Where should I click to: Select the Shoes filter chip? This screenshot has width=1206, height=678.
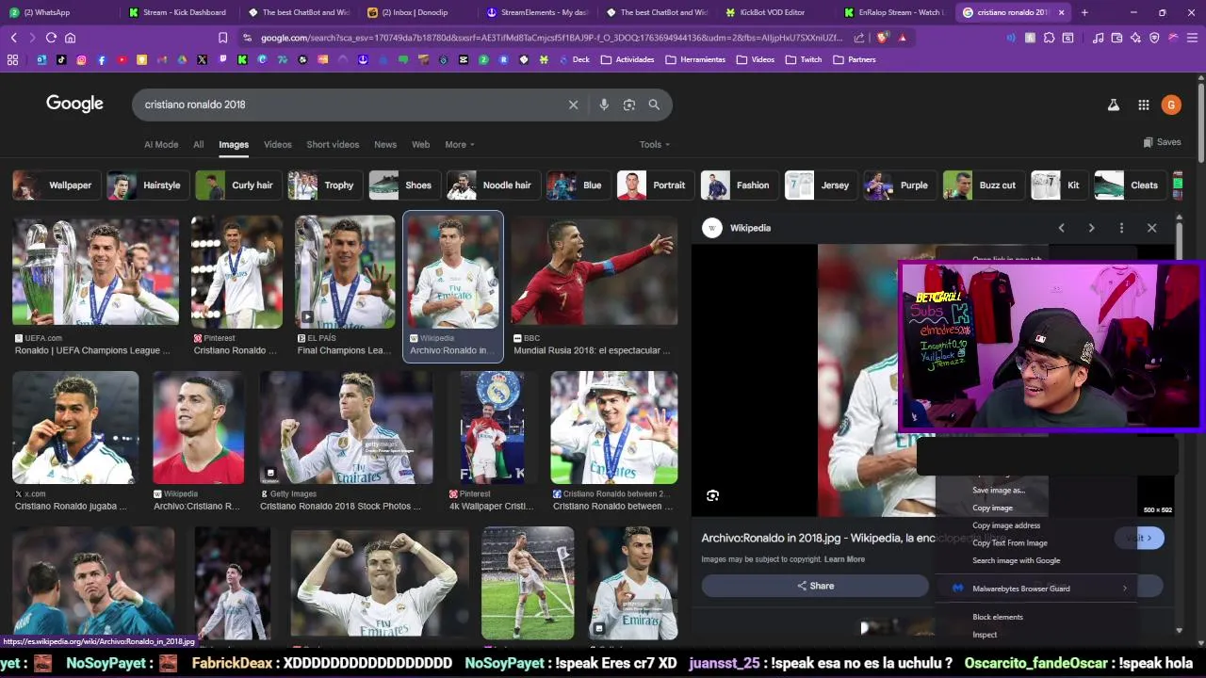(x=402, y=186)
